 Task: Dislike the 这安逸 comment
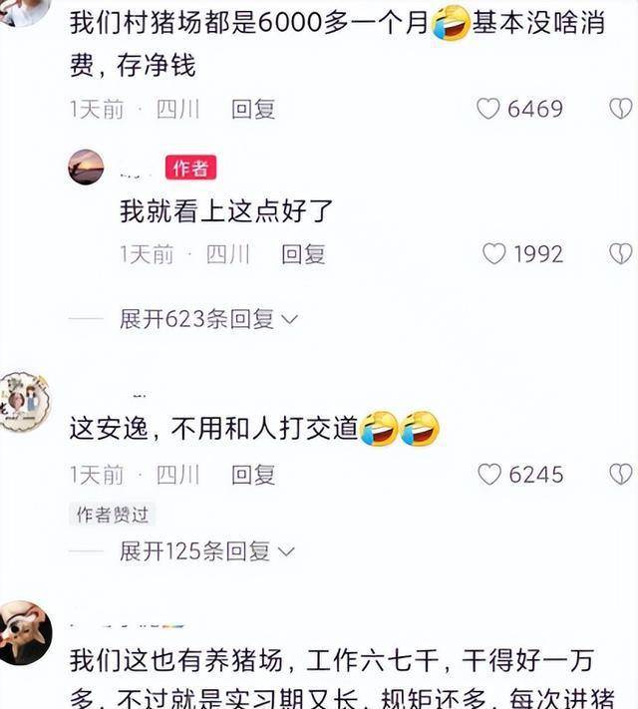(620, 475)
